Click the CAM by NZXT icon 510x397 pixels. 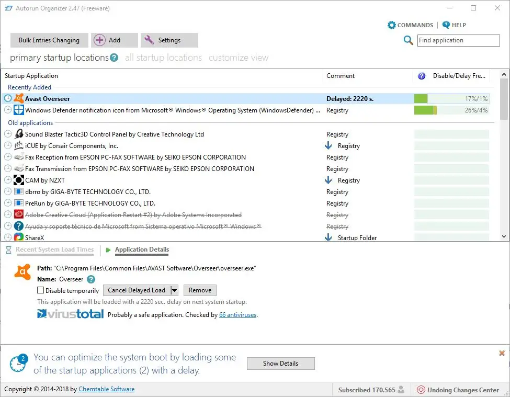[x=19, y=180]
